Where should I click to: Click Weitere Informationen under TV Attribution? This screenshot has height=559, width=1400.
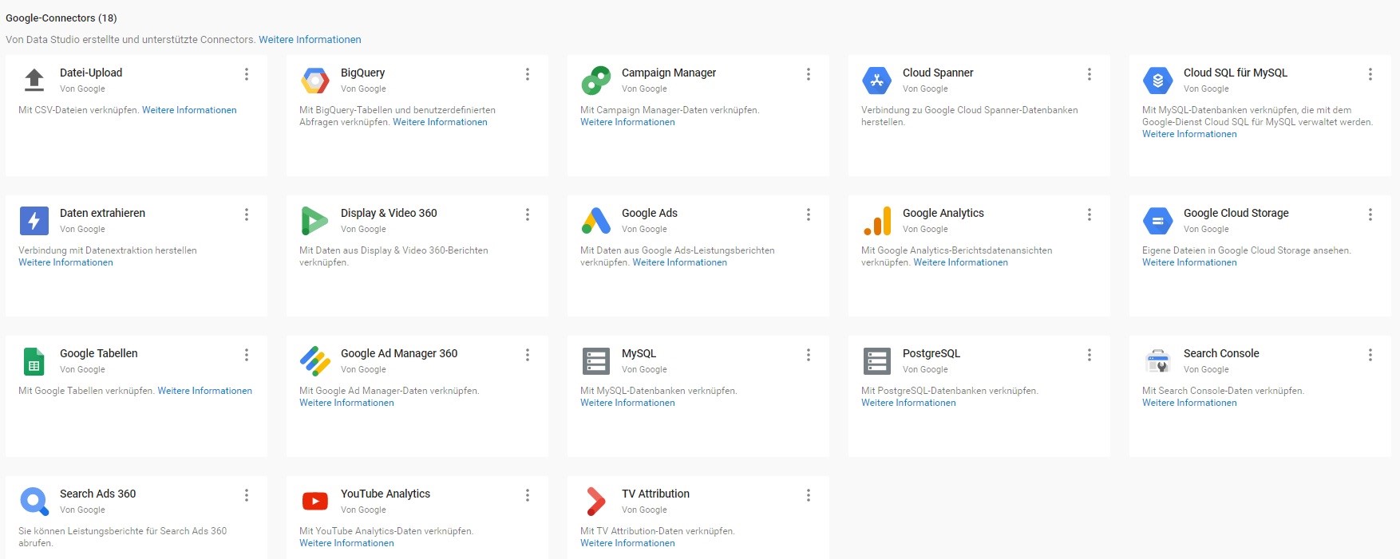point(627,543)
